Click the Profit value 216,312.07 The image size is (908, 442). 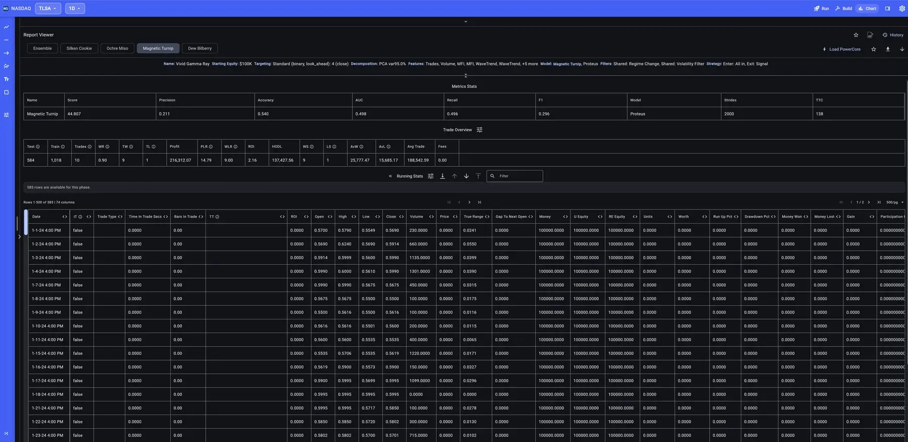[x=181, y=160]
